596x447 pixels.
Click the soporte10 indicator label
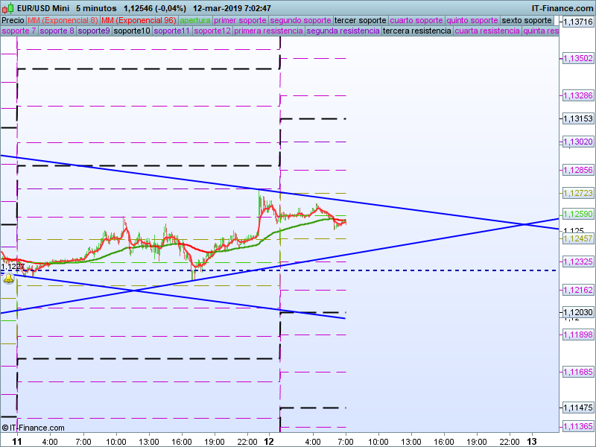click(132, 31)
